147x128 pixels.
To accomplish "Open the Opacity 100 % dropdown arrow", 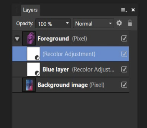I will (67, 23).
